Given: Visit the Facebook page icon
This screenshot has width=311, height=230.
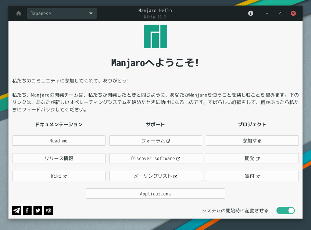Looking at the screenshot, I should click(27, 210).
